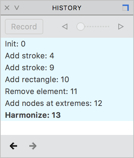Click the history playback slider knob
Image resolution: width=134 pixels, height=158 pixels.
pos(80,27)
